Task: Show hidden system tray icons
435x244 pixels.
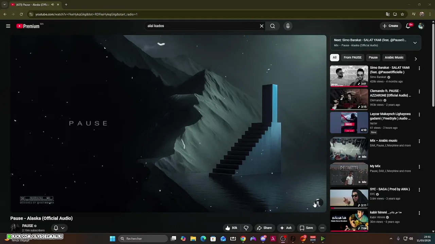Action: 391,239
